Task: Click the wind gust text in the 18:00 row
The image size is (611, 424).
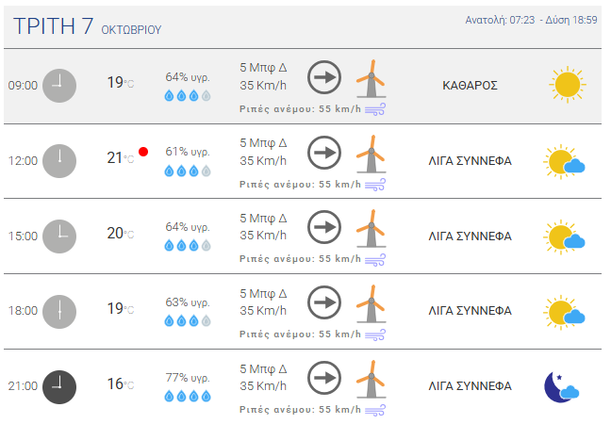Action: (300, 334)
